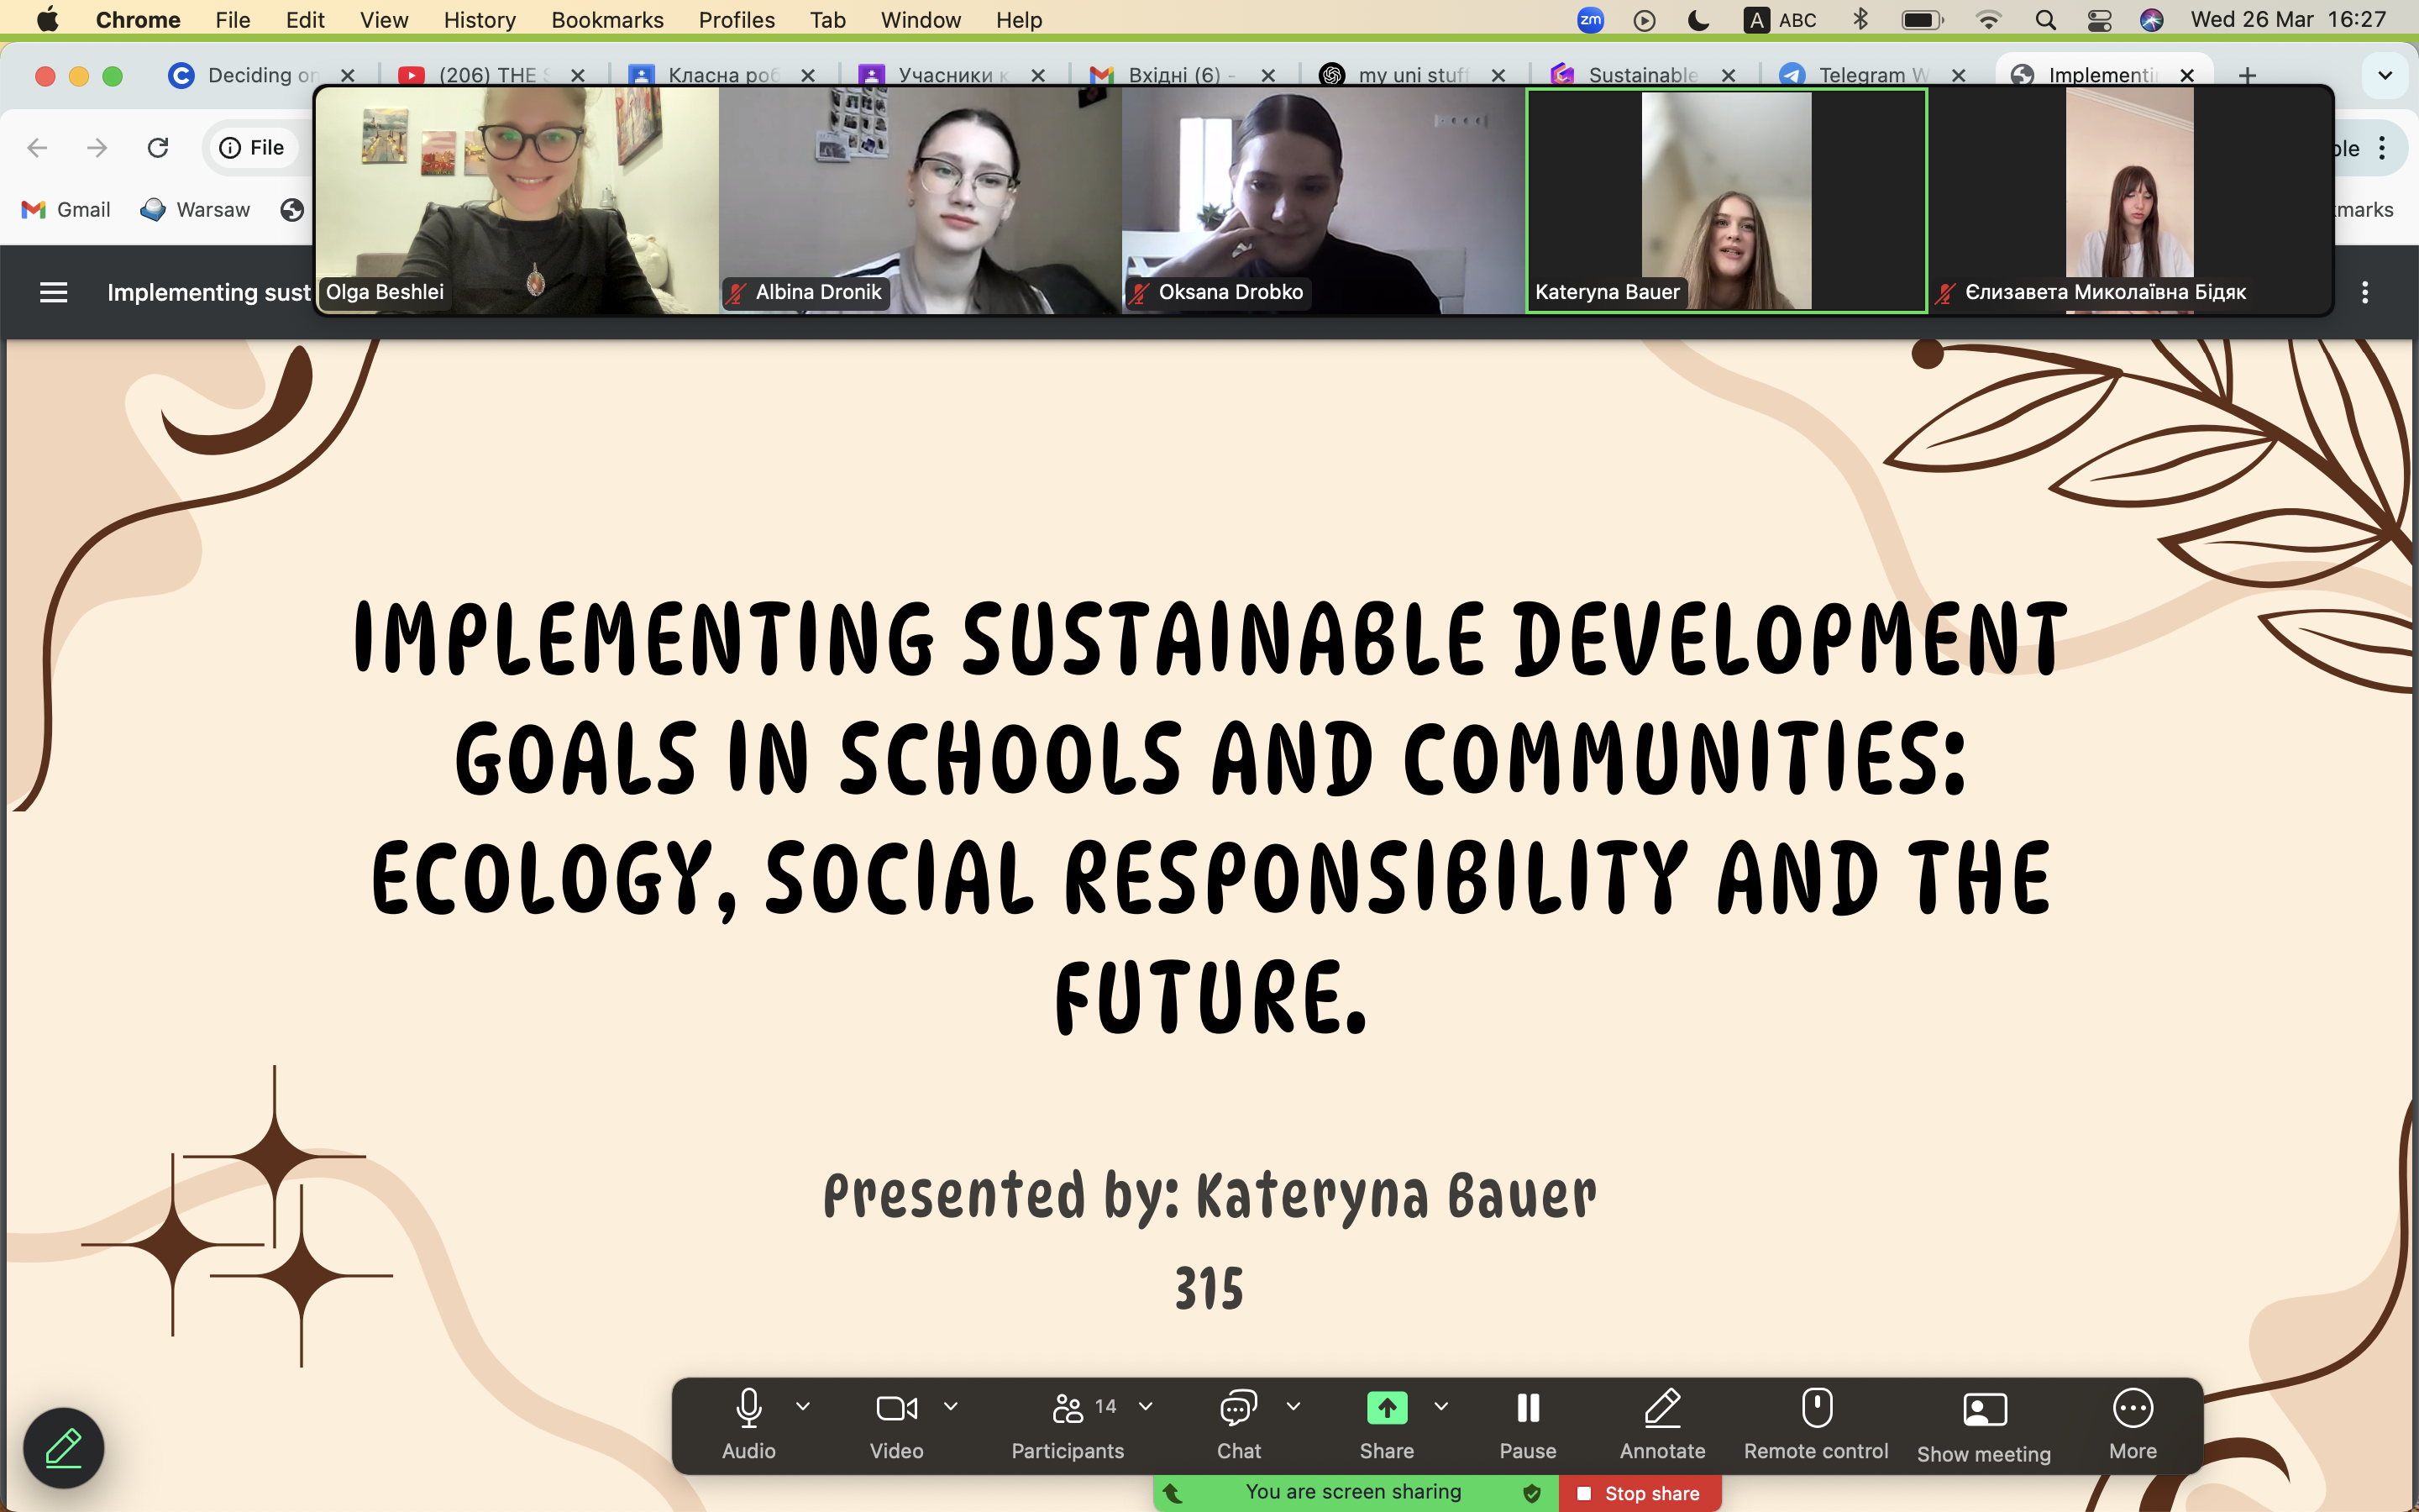Open the presentation's three-dot menu
The image size is (2419, 1512).
[x=2364, y=292]
